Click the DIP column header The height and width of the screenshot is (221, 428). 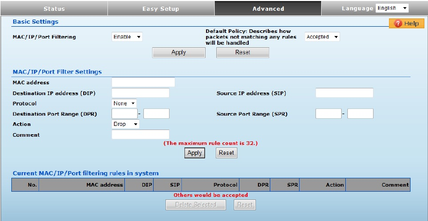[x=139, y=185]
